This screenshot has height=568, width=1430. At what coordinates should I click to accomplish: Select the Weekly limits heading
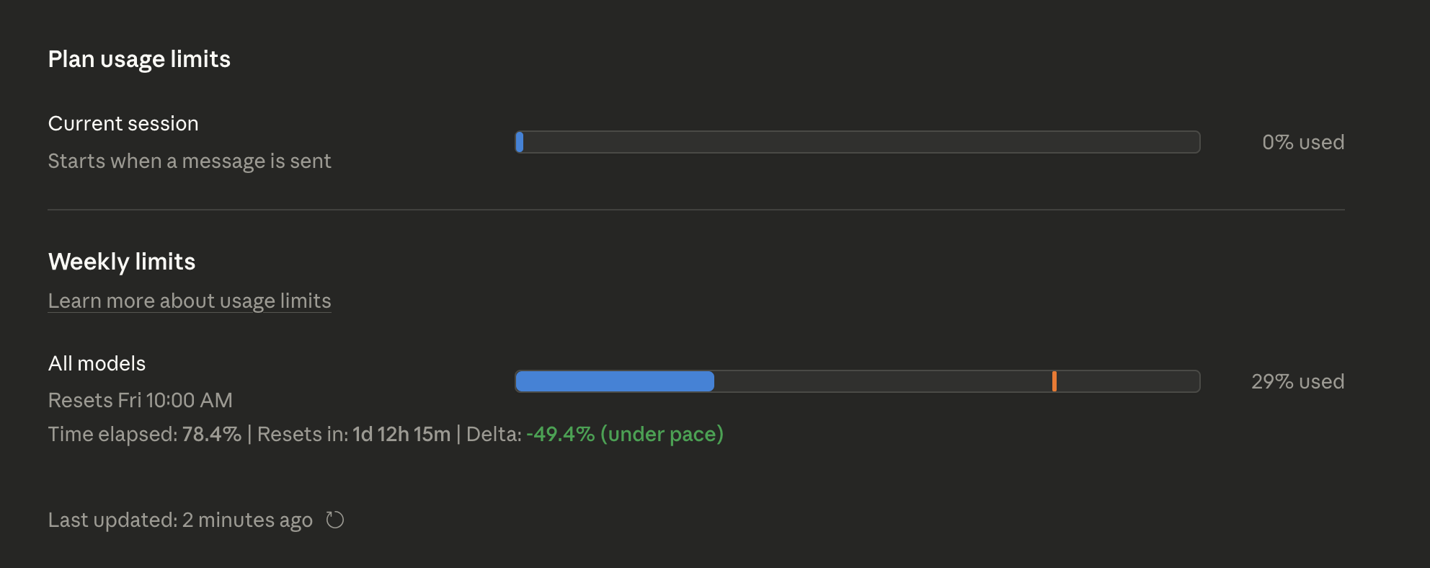click(x=121, y=262)
